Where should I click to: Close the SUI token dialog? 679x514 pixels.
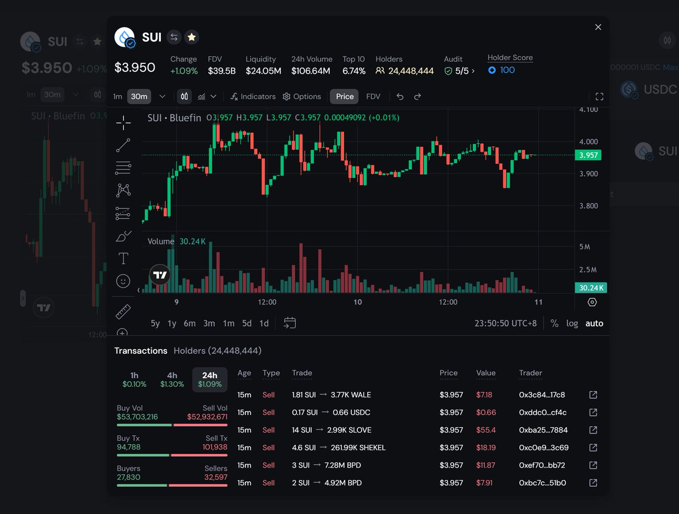point(598,27)
